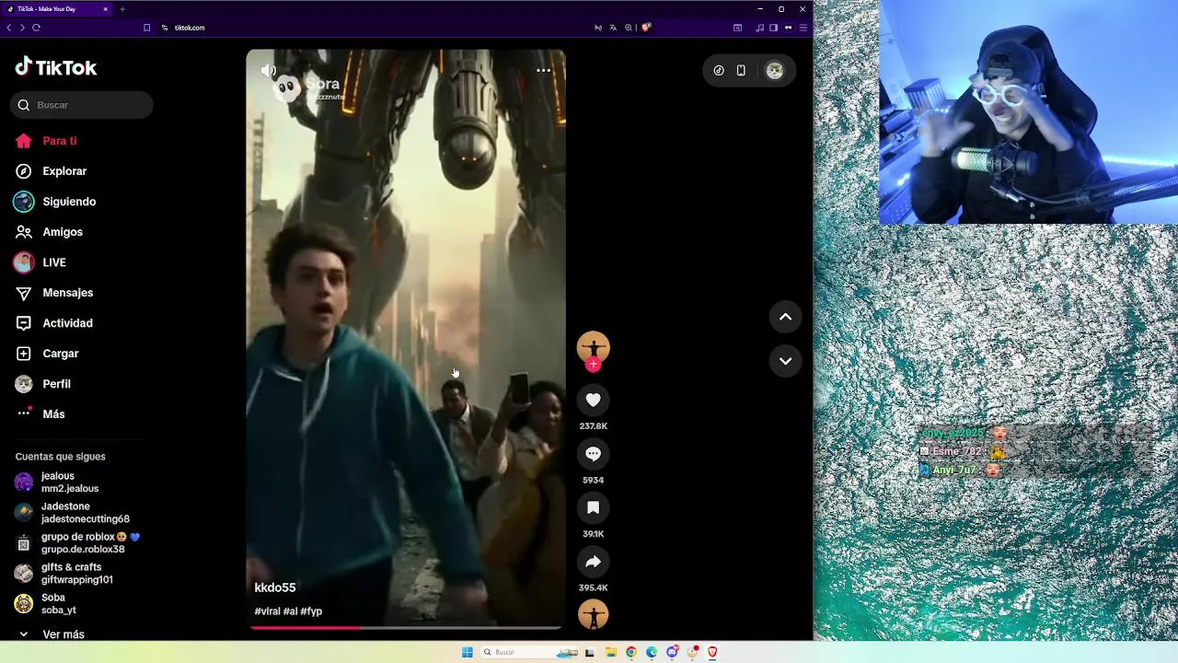Go forward in the browser

tap(22, 28)
